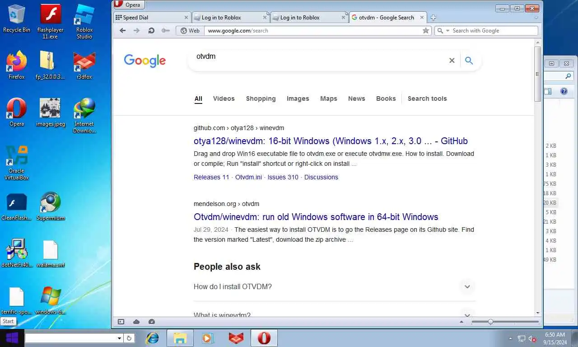Image resolution: width=578 pixels, height=347 pixels.
Task: Click the address bar URL field
Action: point(314,31)
